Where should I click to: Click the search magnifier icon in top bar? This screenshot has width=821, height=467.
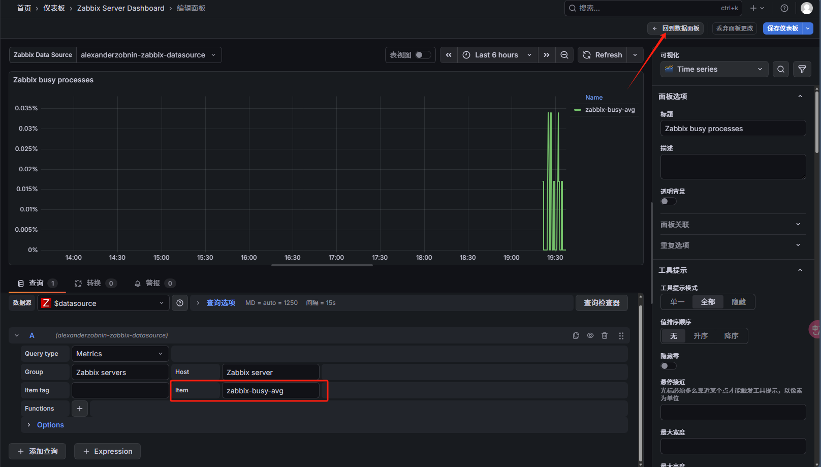[573, 8]
